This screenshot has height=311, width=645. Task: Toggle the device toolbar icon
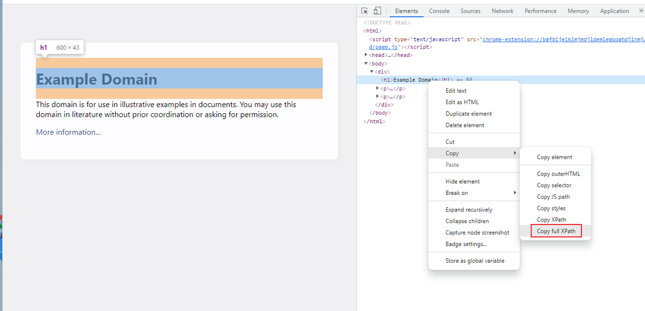click(x=377, y=11)
